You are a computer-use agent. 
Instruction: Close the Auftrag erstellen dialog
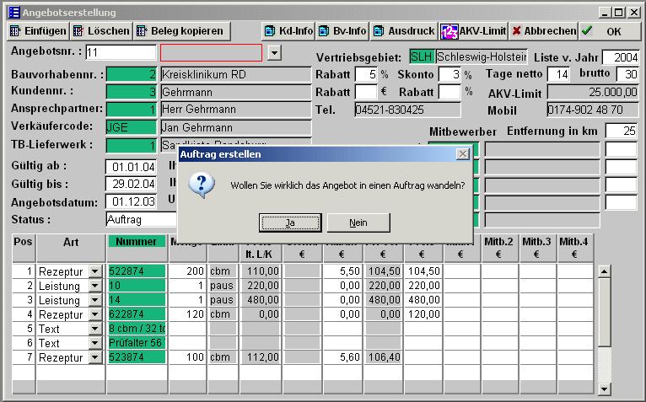click(x=462, y=154)
